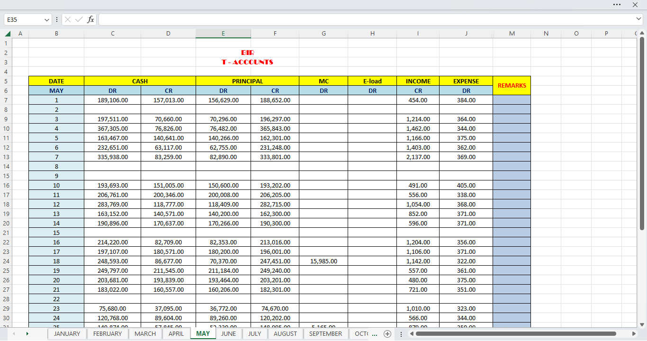This screenshot has width=647, height=341.
Task: Select column E header
Action: [x=223, y=34]
